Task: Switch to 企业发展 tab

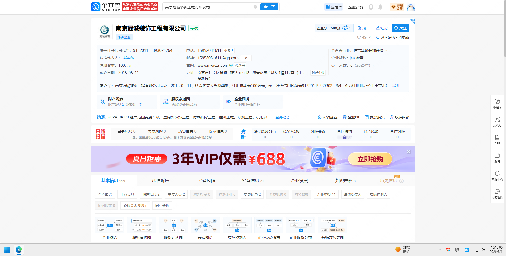Action: (299, 181)
